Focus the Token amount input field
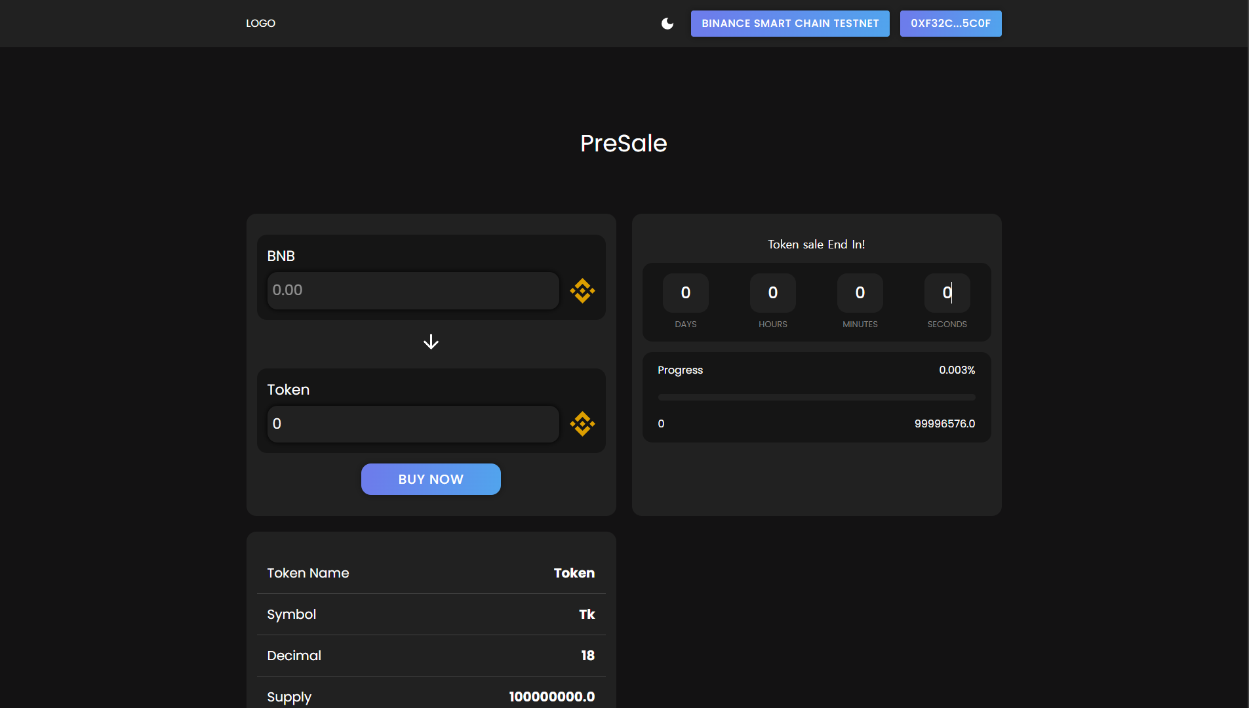The image size is (1249, 708). 412,424
